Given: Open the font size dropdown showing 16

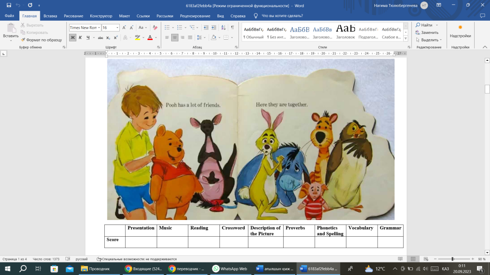Looking at the screenshot, I should point(117,27).
